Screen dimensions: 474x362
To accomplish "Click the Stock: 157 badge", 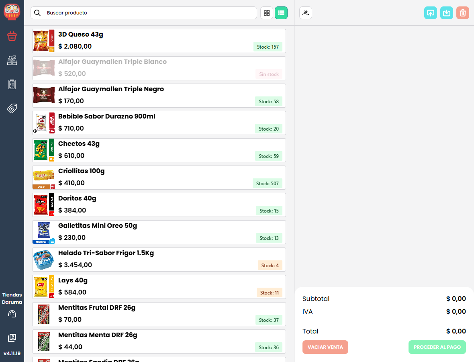I will tap(268, 47).
